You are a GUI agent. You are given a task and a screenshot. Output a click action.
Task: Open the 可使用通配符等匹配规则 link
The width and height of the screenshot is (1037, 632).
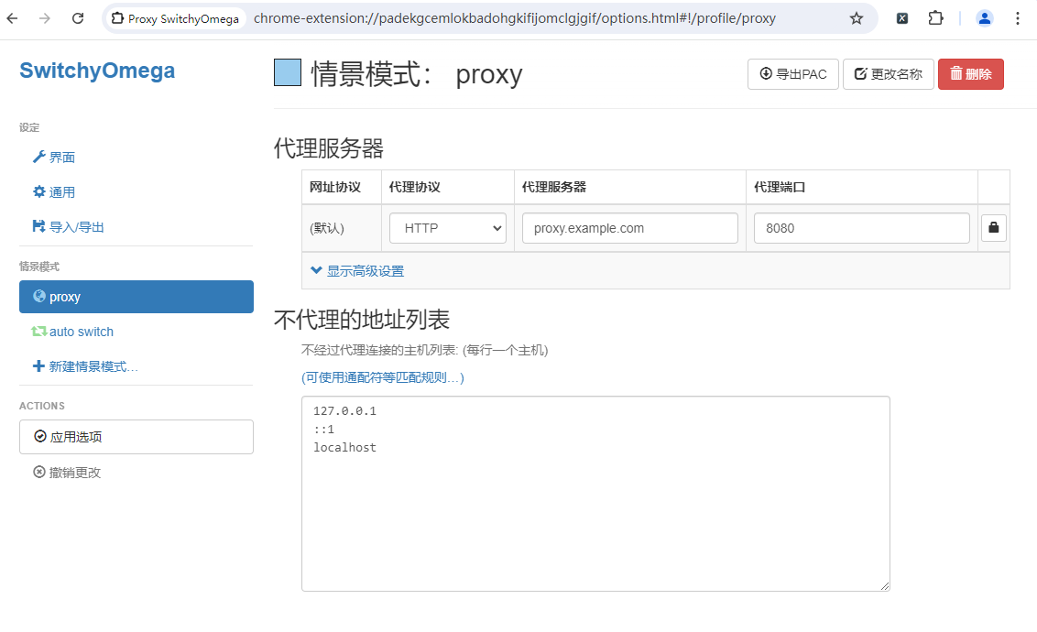[x=383, y=376]
